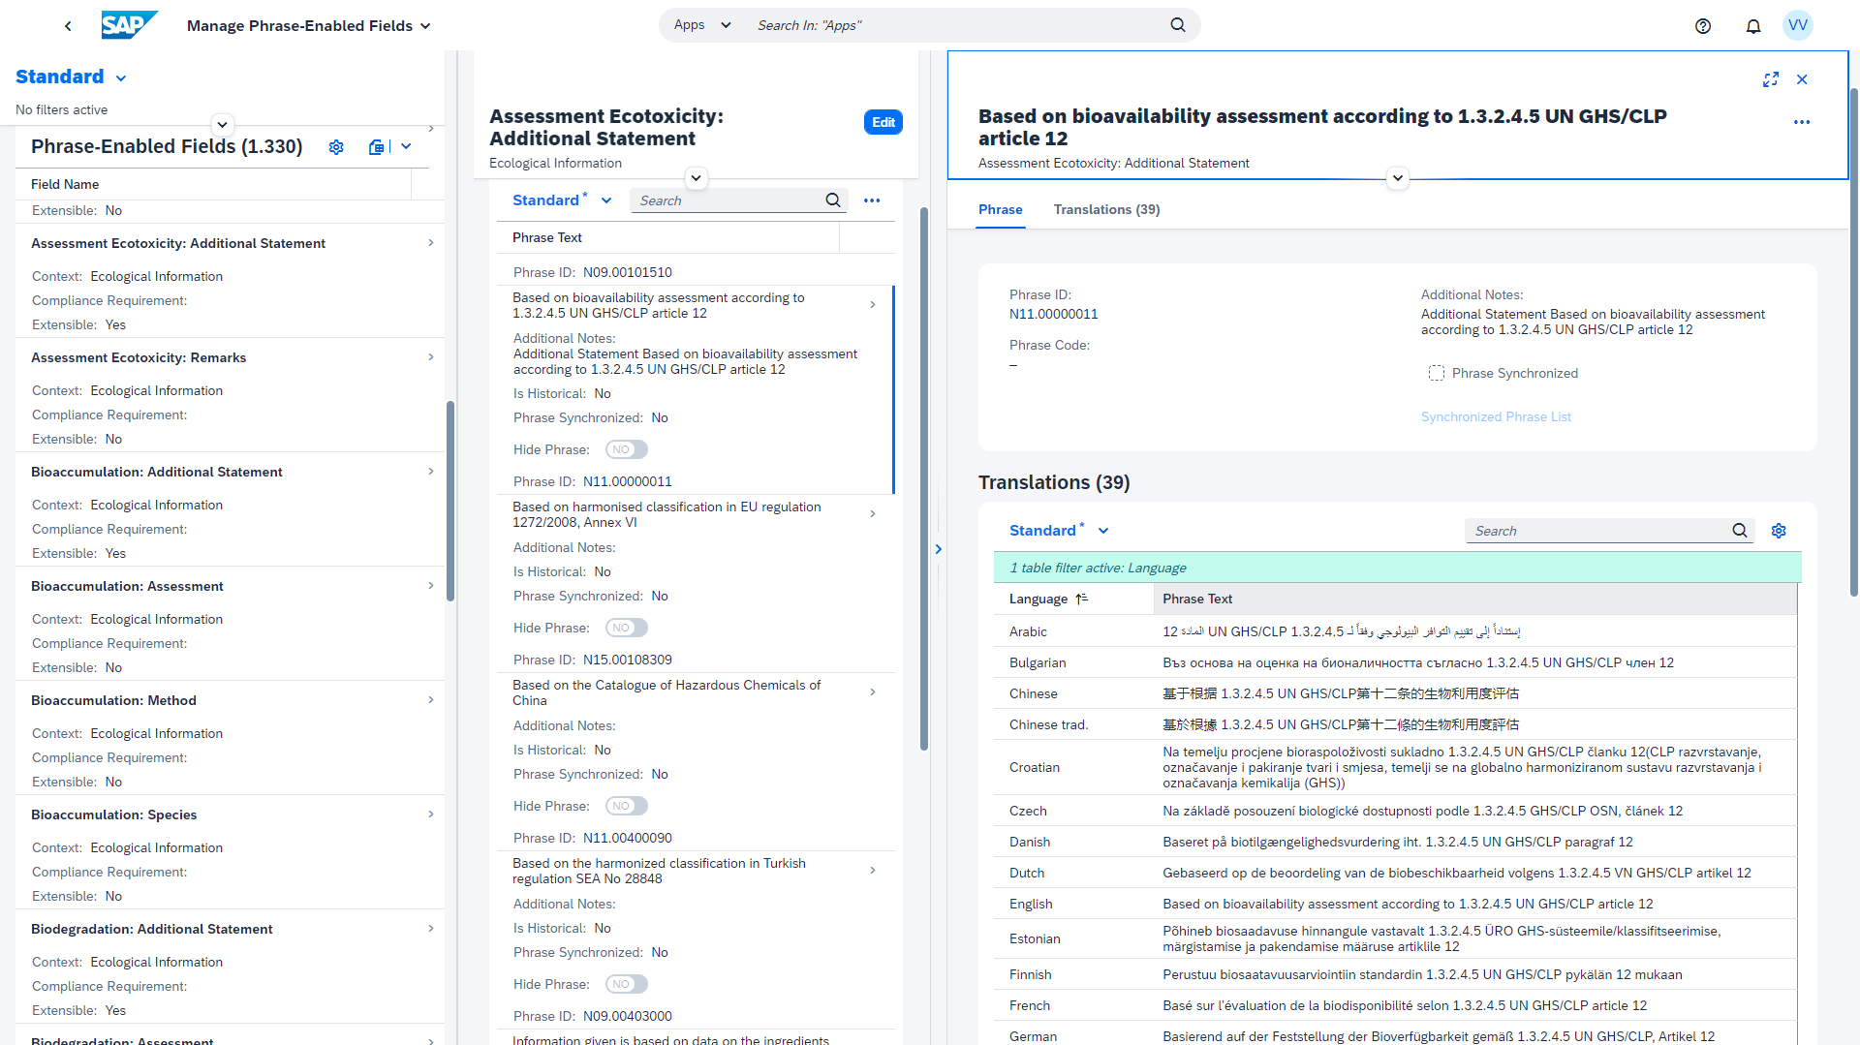Viewport: 1860px width, 1045px height.
Task: Enter full screen mode for phrase detail panel
Action: click(1770, 79)
